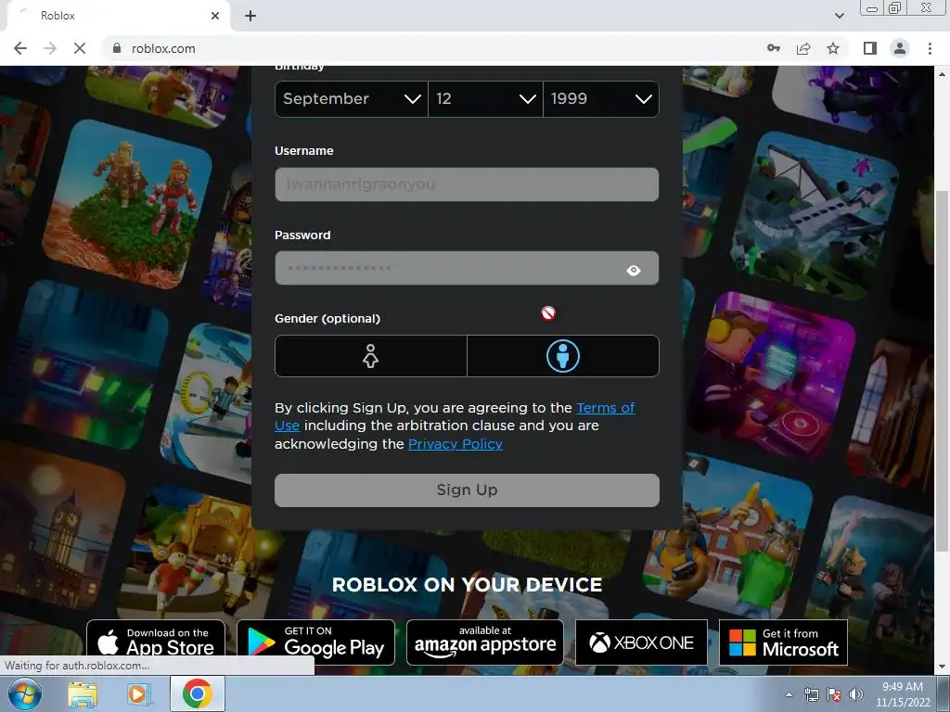The height and width of the screenshot is (712, 950).
Task: Stop loading the page
Action: coord(80,48)
